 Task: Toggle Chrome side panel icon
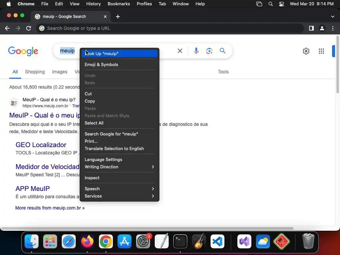[x=311, y=28]
